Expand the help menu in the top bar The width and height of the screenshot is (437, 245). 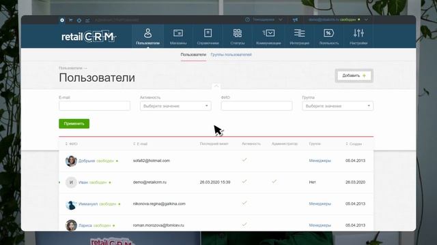coord(281,20)
